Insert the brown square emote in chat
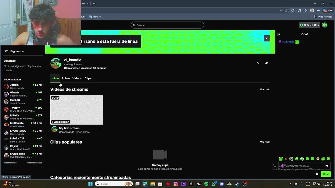 point(286,159)
